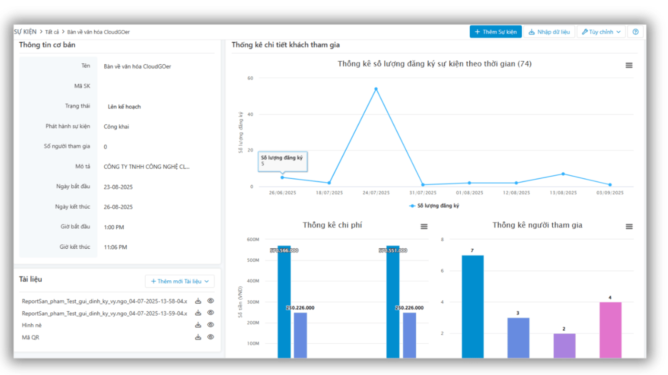This screenshot has height=375, width=668.
Task: Click the Thêm Sự kiện button
Action: click(495, 32)
